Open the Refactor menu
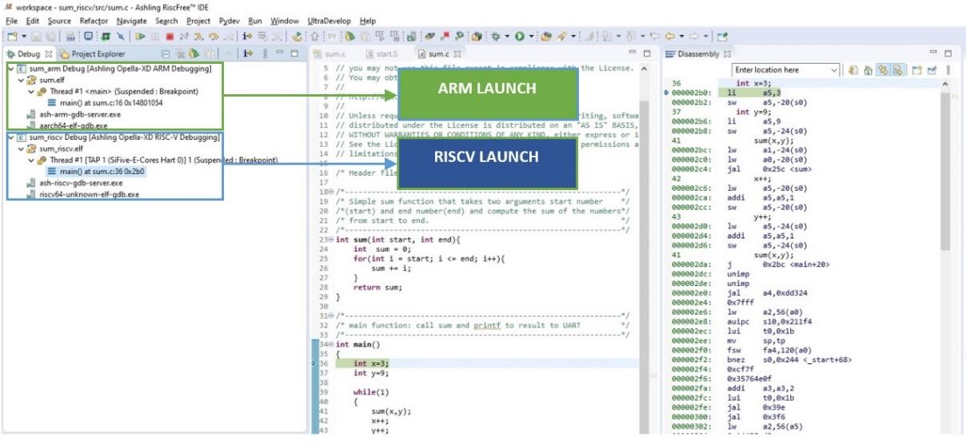966x448 pixels. [x=94, y=21]
